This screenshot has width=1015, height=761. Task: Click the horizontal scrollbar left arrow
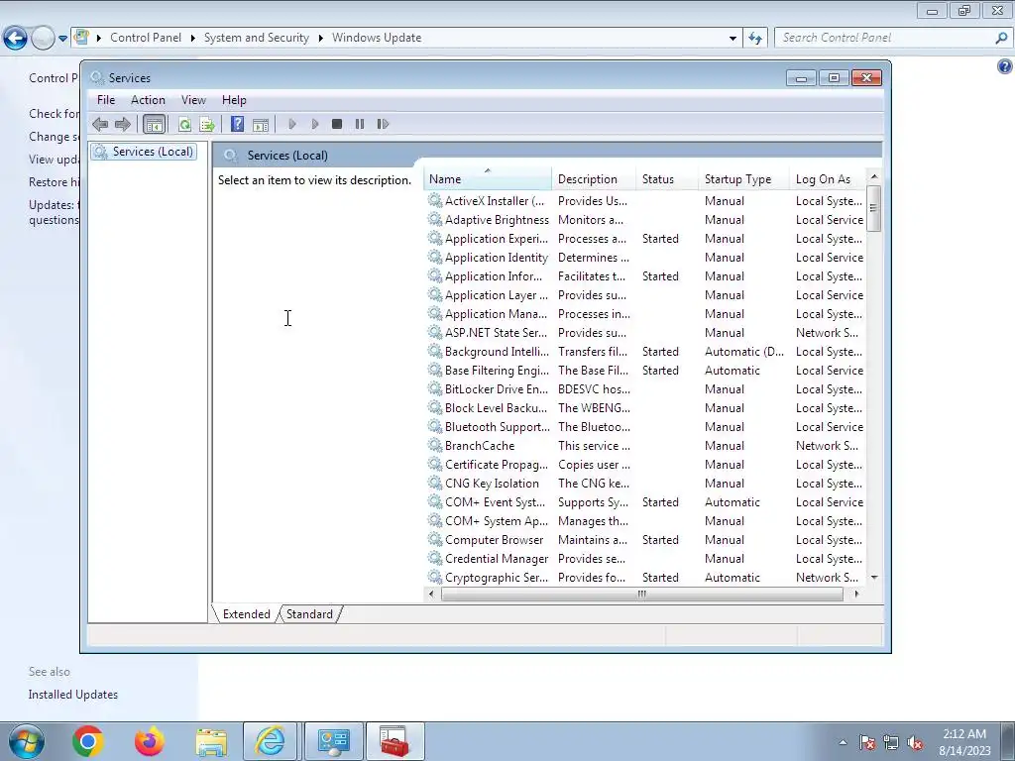432,595
